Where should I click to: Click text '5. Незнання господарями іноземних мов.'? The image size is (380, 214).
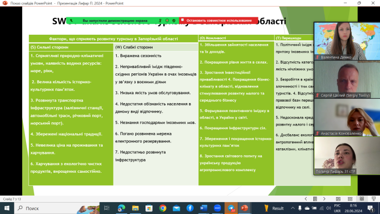pos(155,123)
